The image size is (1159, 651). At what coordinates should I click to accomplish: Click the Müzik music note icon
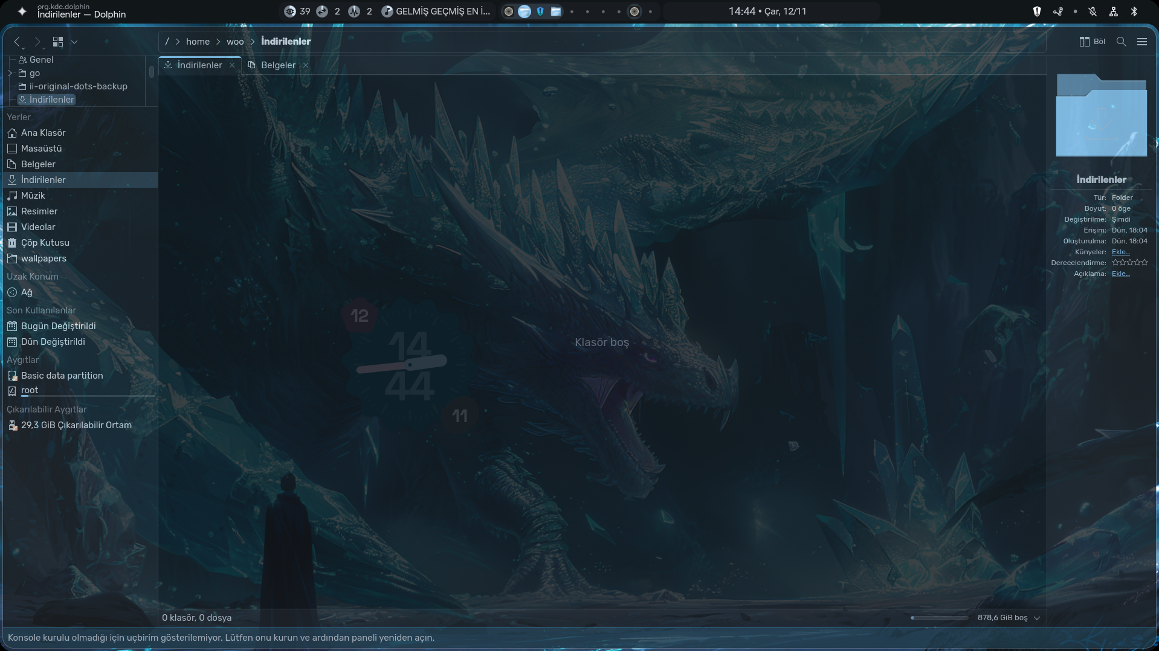pos(12,196)
